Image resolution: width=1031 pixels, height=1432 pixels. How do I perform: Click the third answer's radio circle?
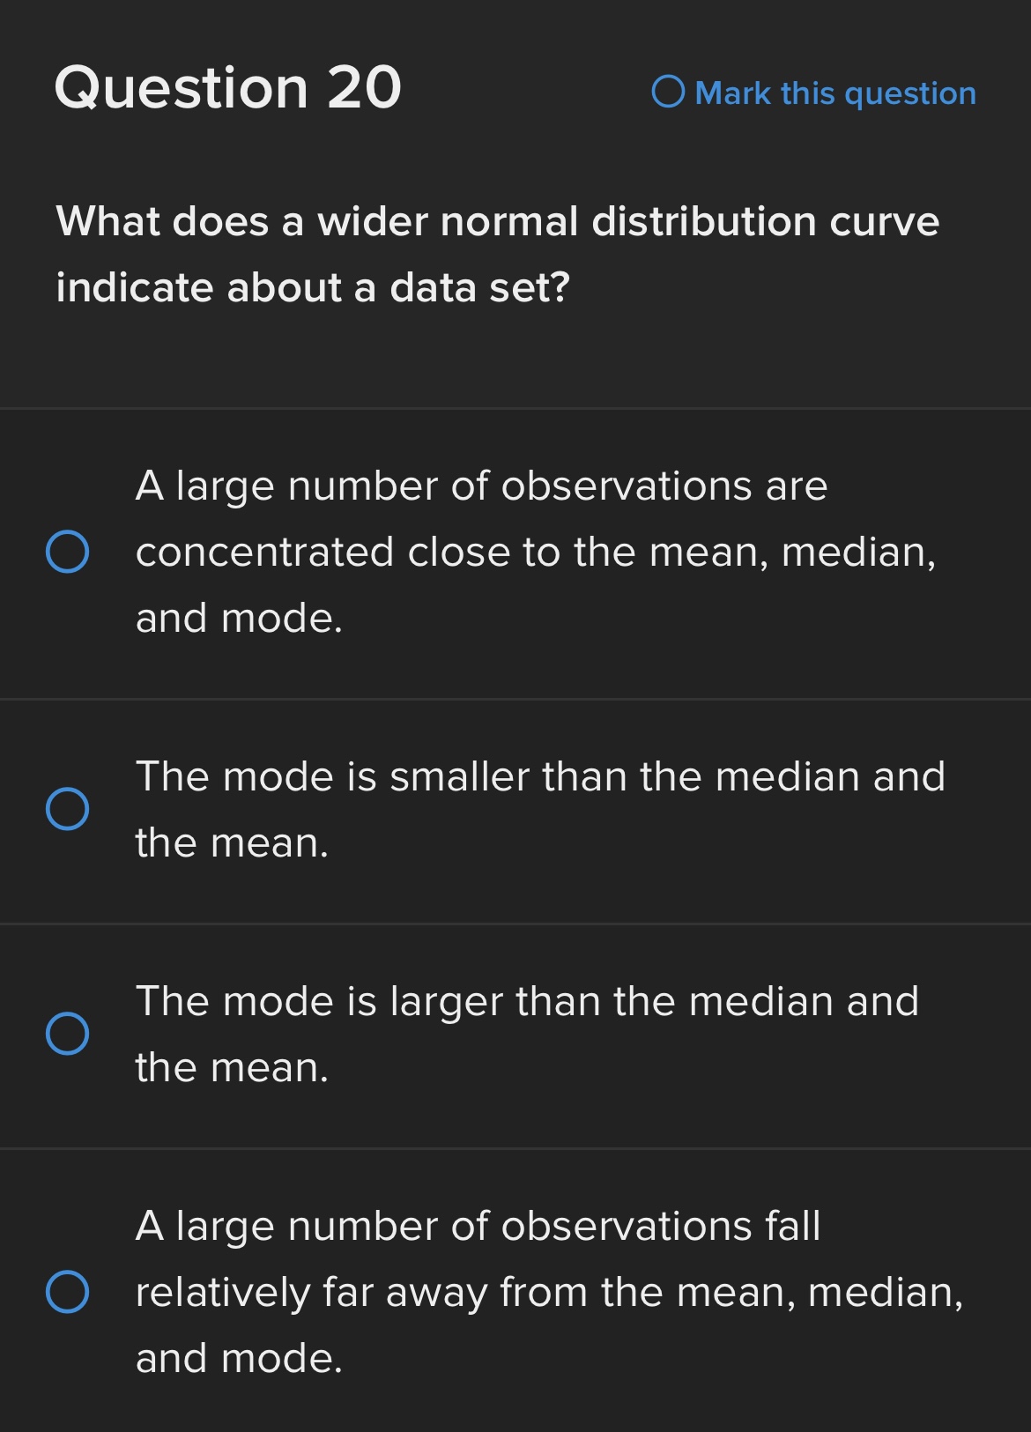click(x=70, y=1033)
